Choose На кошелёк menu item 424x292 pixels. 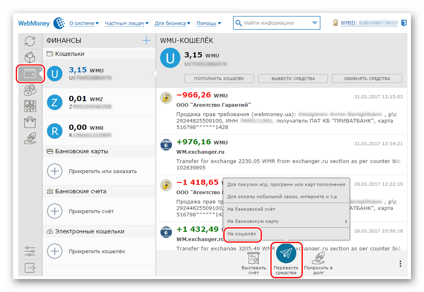point(286,234)
